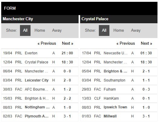Screen dimensions: 159x125
Task: Open the 19/04 Everton match row
Action: click(40, 53)
